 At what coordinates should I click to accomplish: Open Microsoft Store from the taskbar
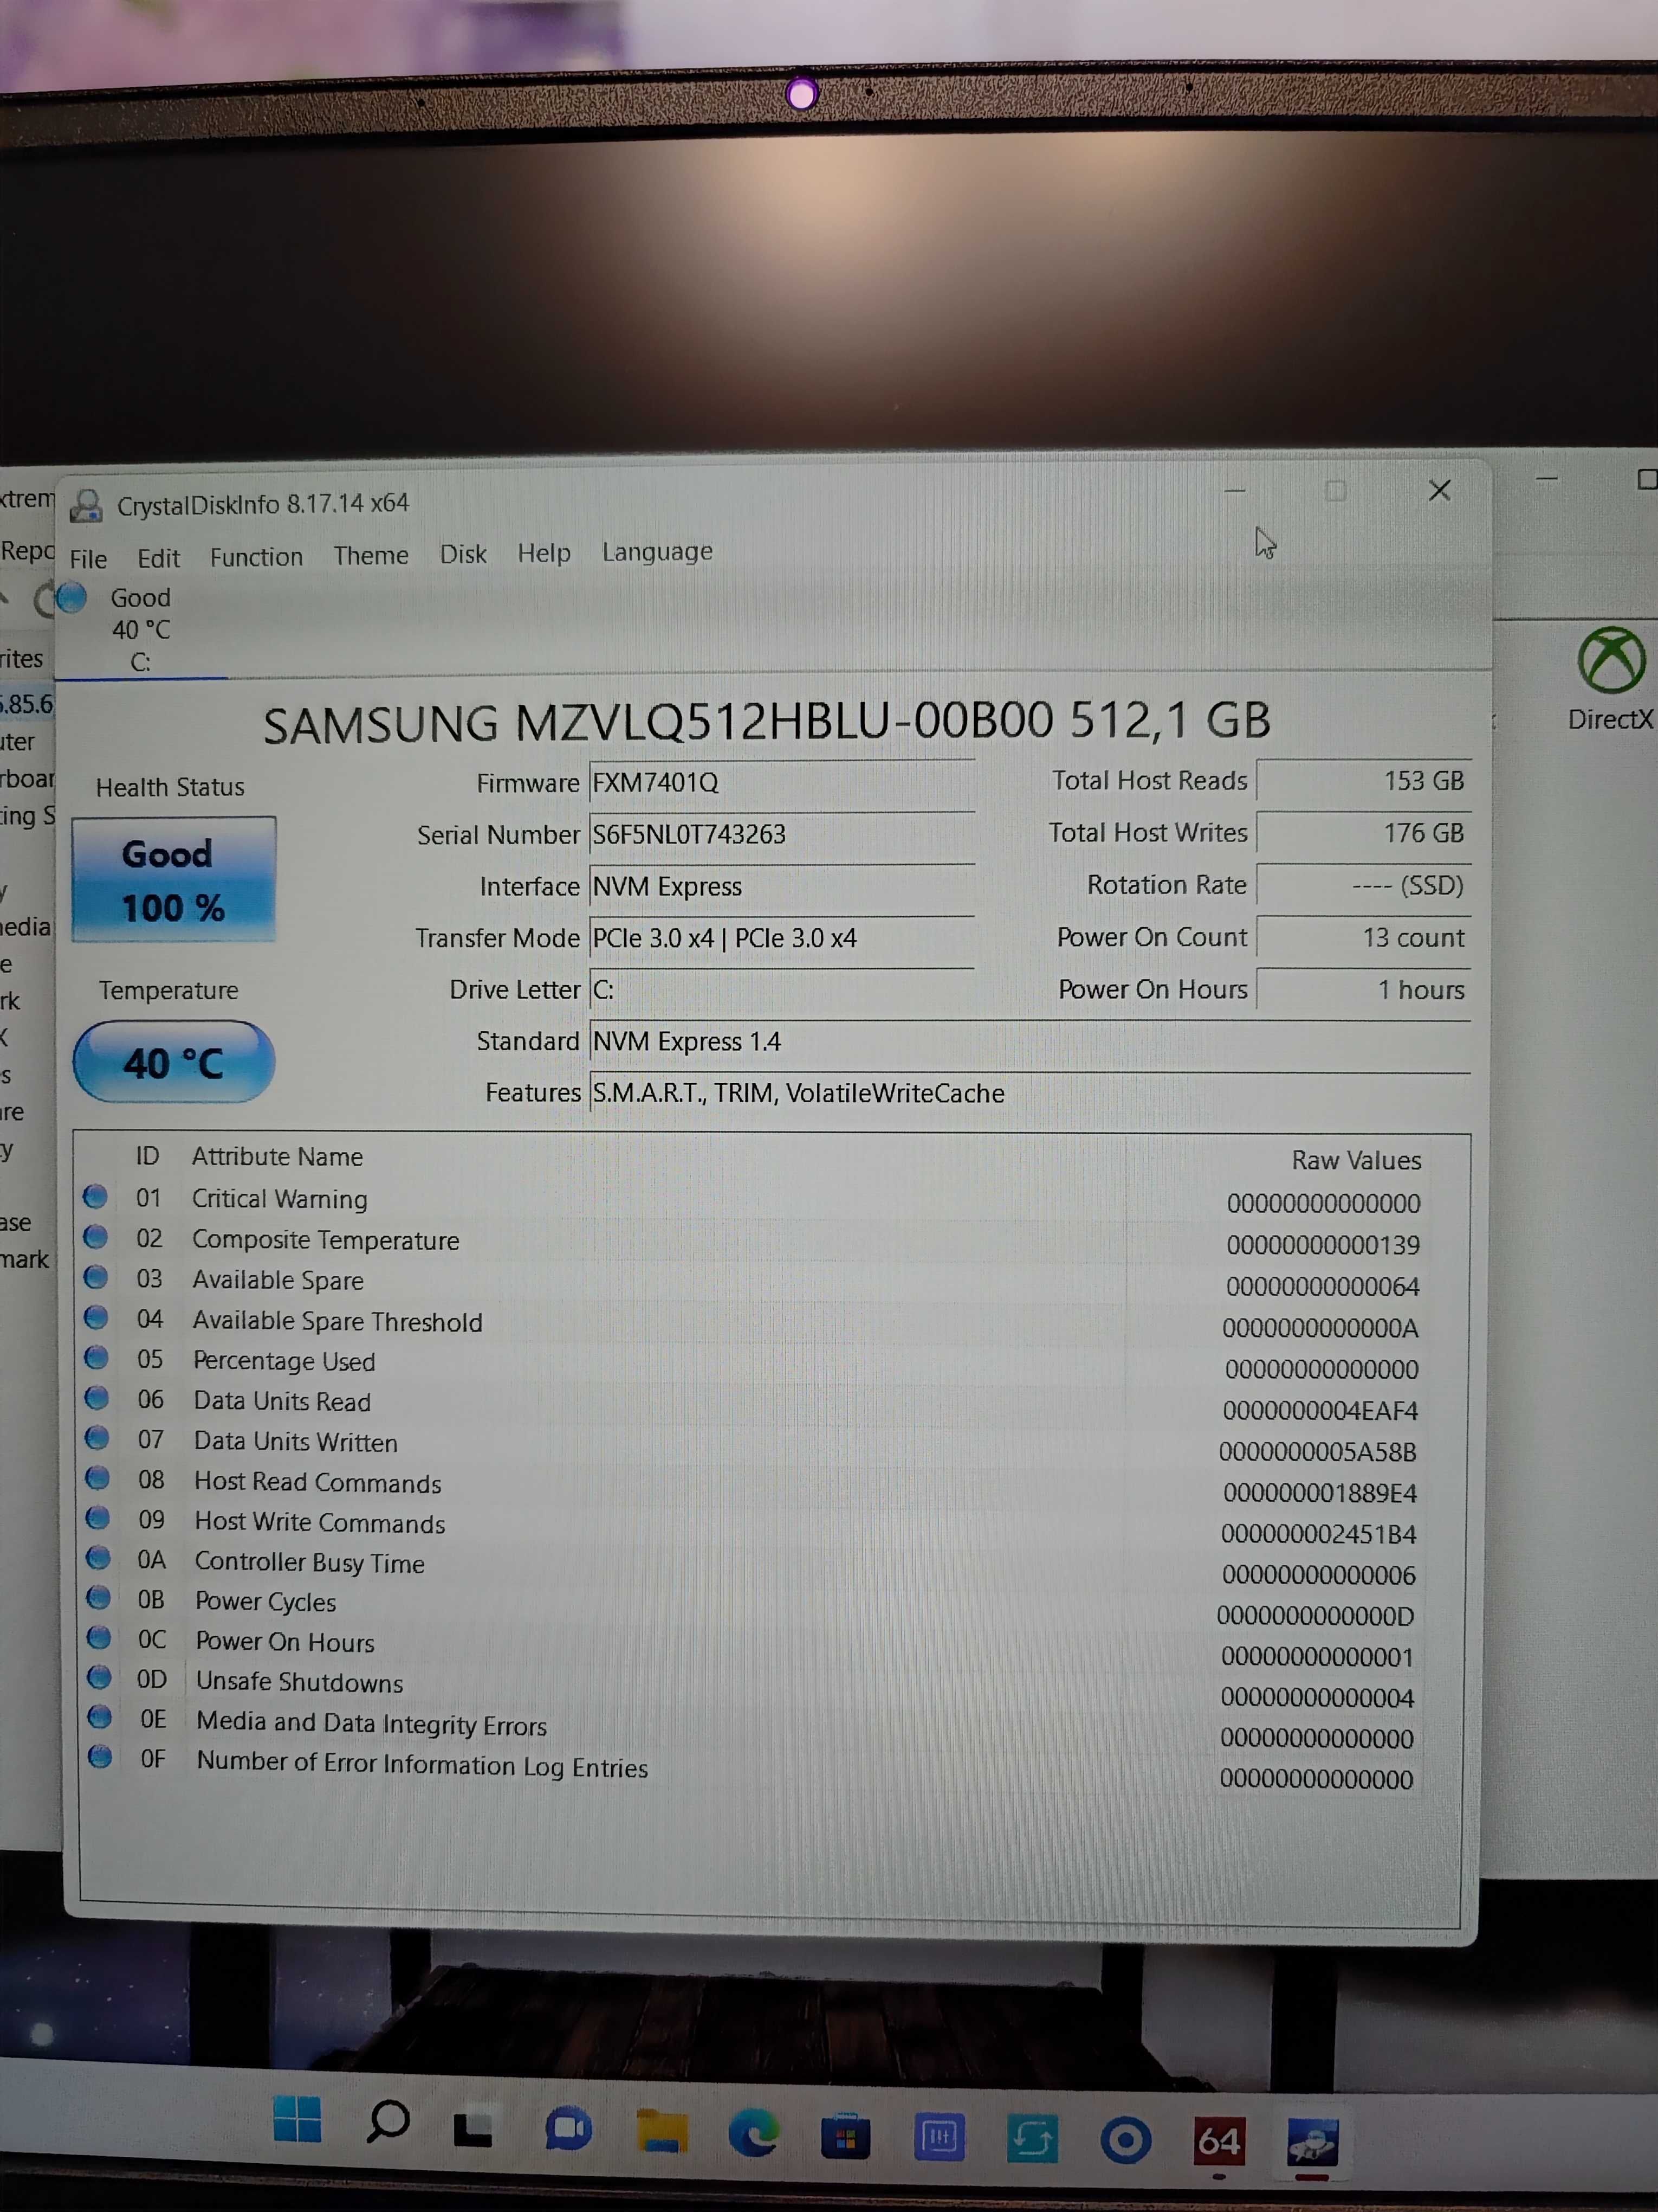point(845,2137)
